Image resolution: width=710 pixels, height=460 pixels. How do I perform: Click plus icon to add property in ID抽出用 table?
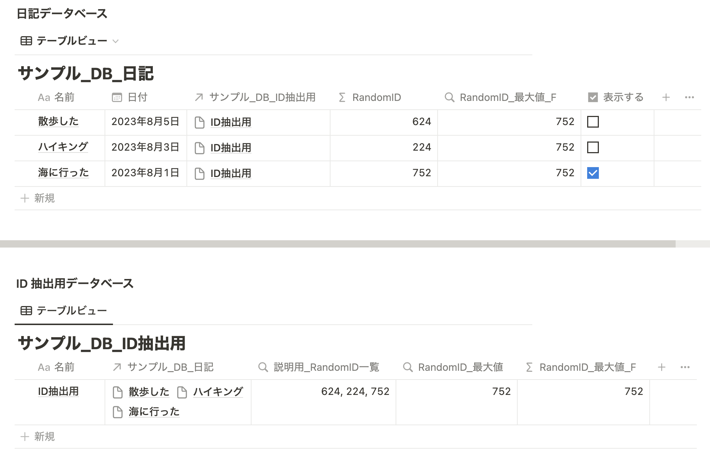[661, 367]
